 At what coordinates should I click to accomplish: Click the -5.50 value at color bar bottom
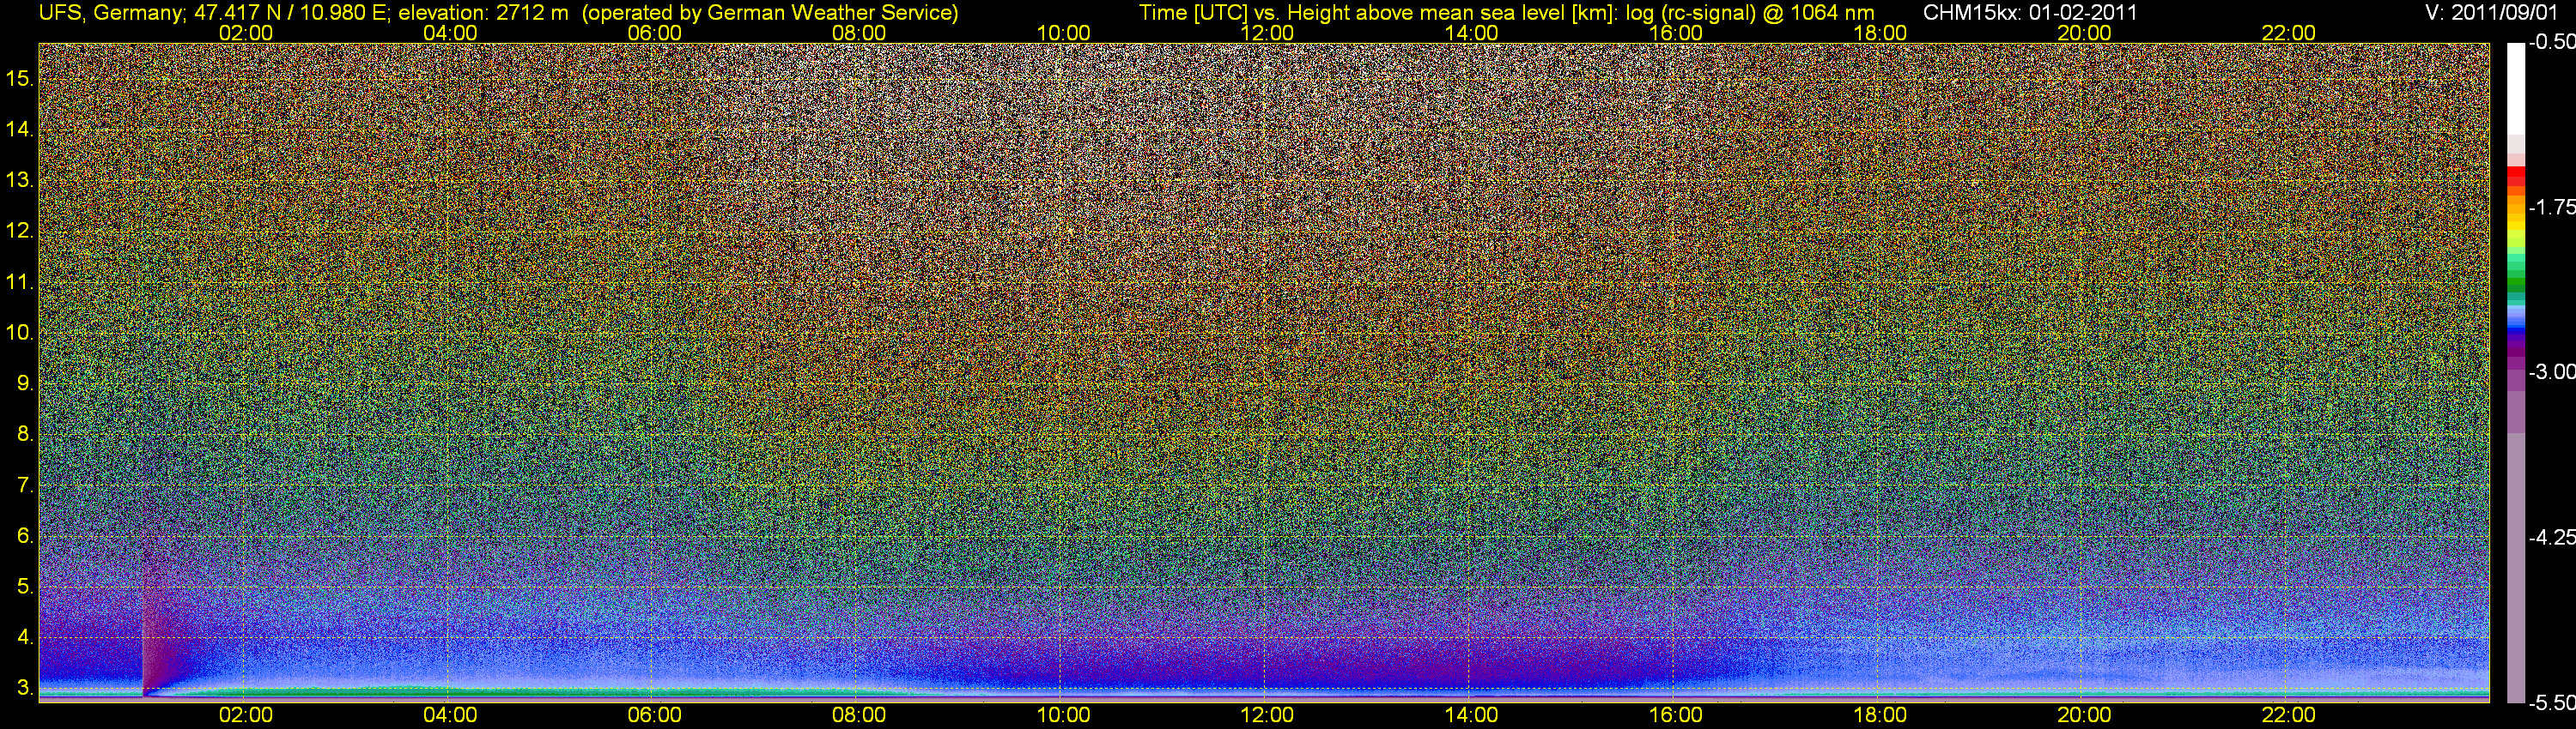(x=2551, y=702)
